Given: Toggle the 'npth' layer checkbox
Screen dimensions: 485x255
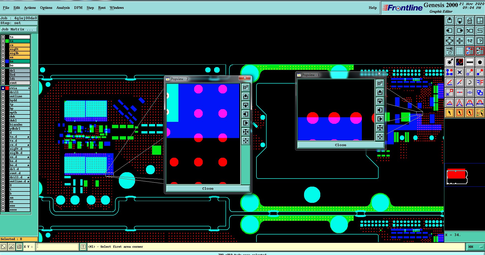Looking at the screenshot, I should click(x=3, y=112).
